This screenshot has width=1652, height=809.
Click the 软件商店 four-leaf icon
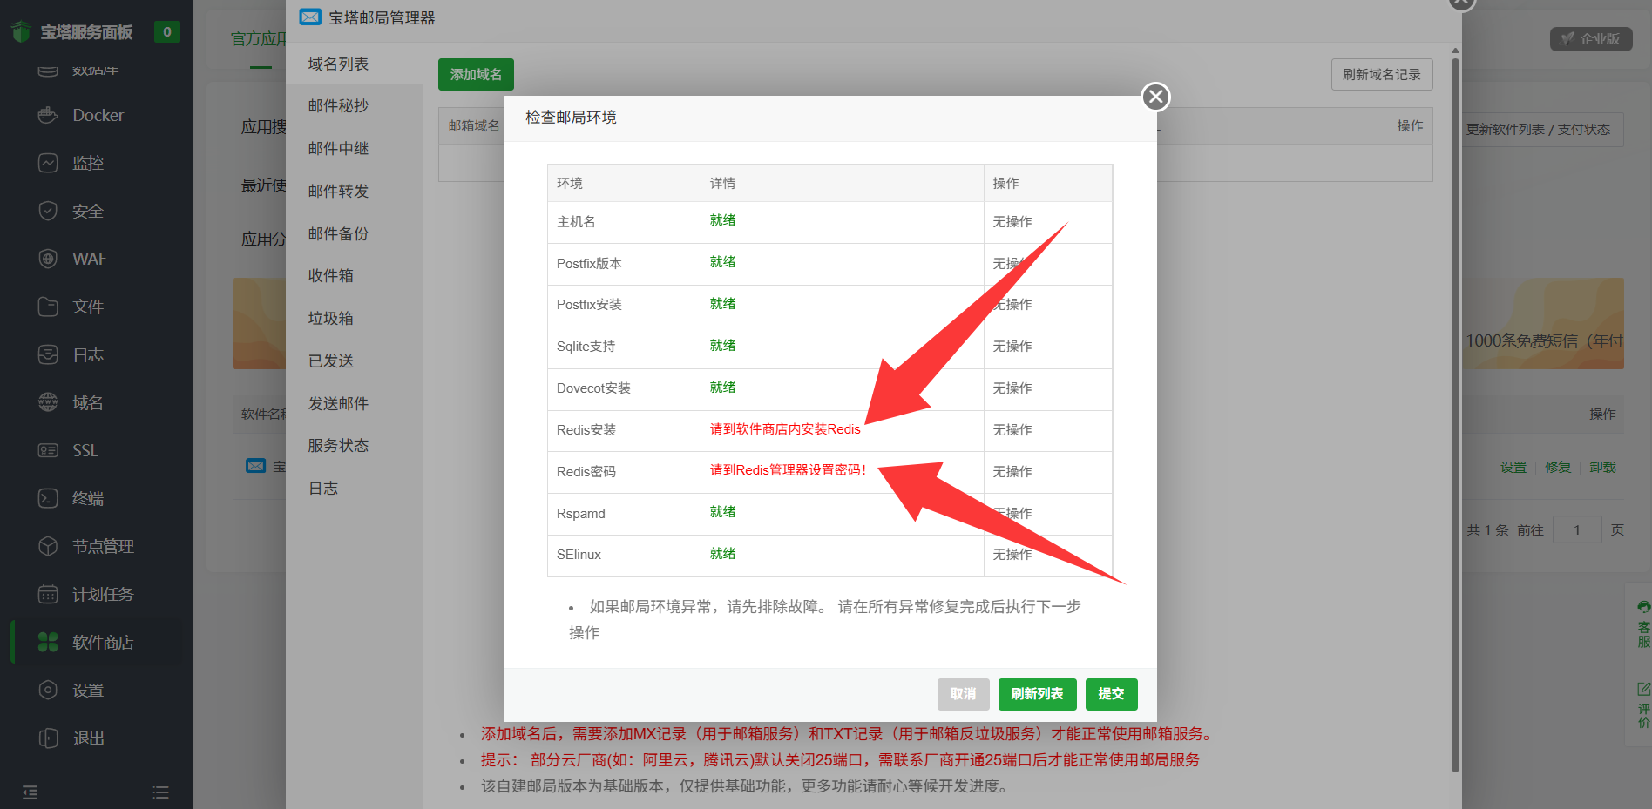(48, 642)
